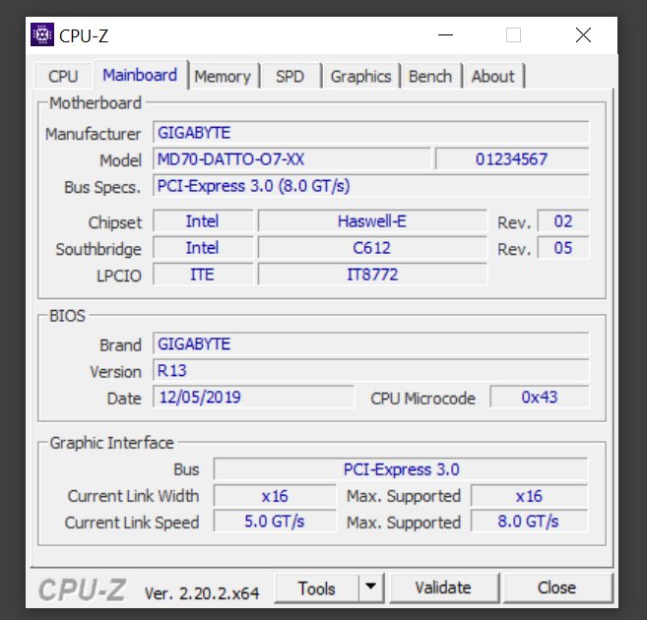Viewport: 647px width, 620px height.
Task: Open the Graphics tab
Action: pyautogui.click(x=361, y=76)
